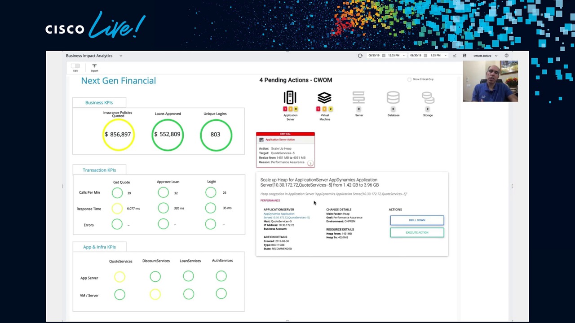Click the save disk icon in header

click(x=464, y=56)
